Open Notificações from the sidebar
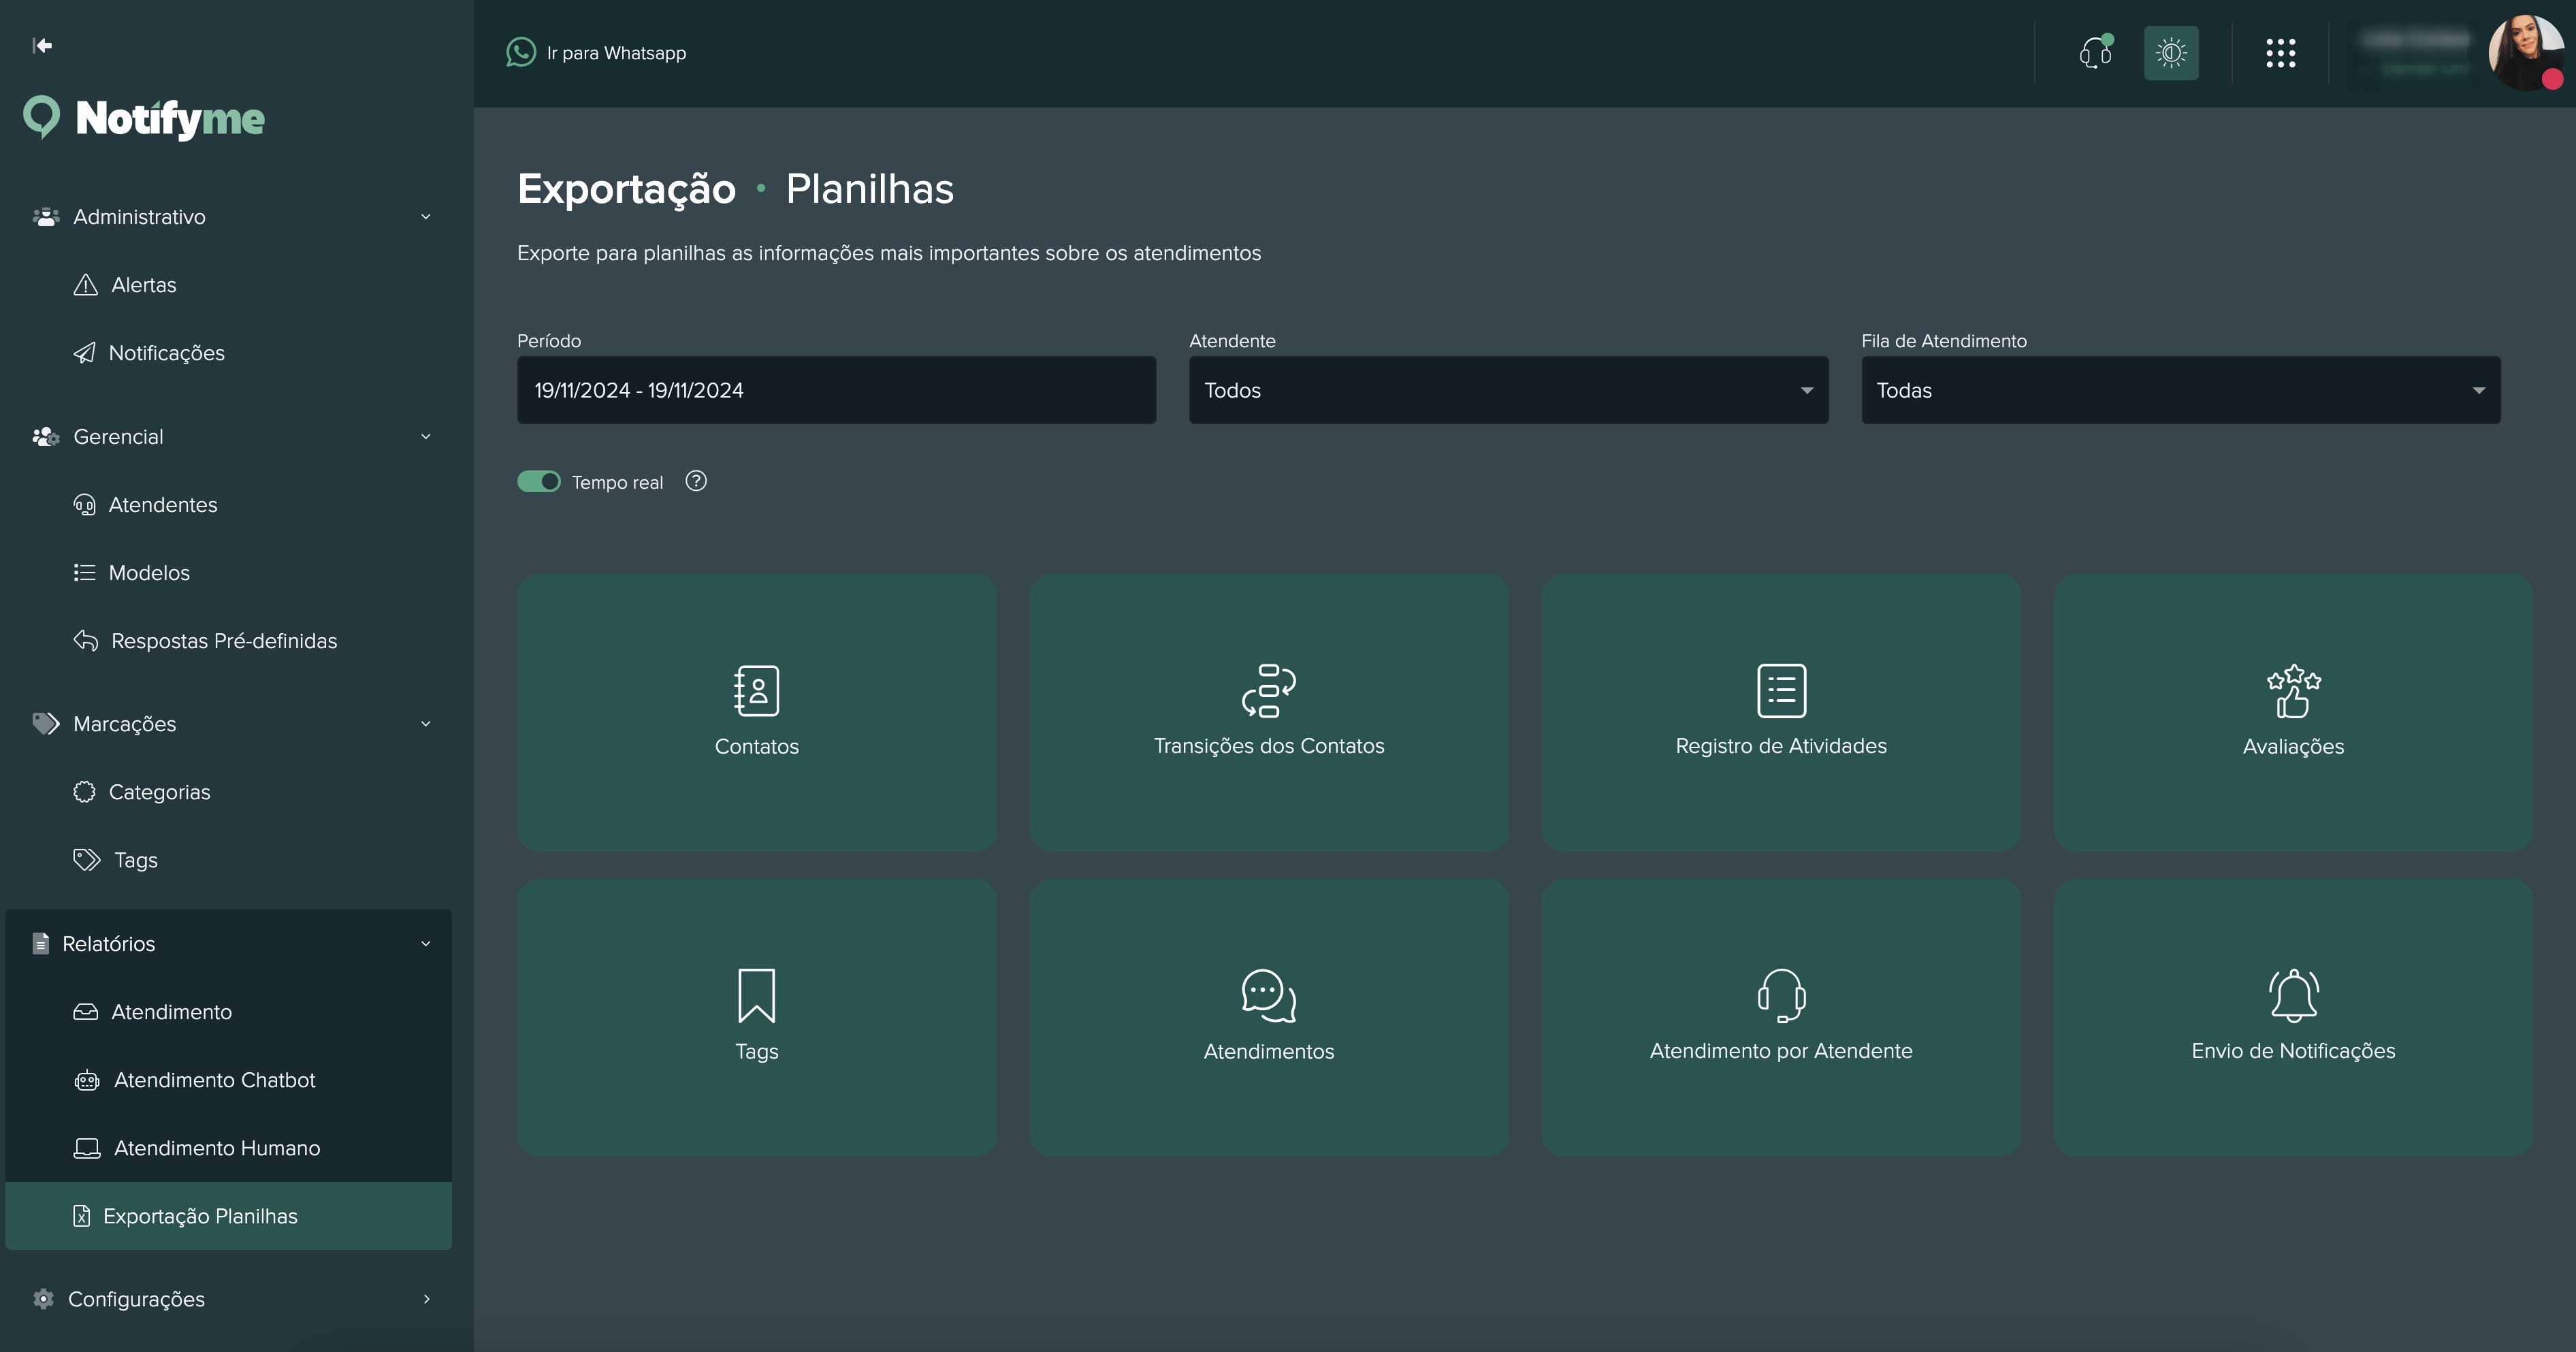Screen dimensions: 2576x1352 167,352
